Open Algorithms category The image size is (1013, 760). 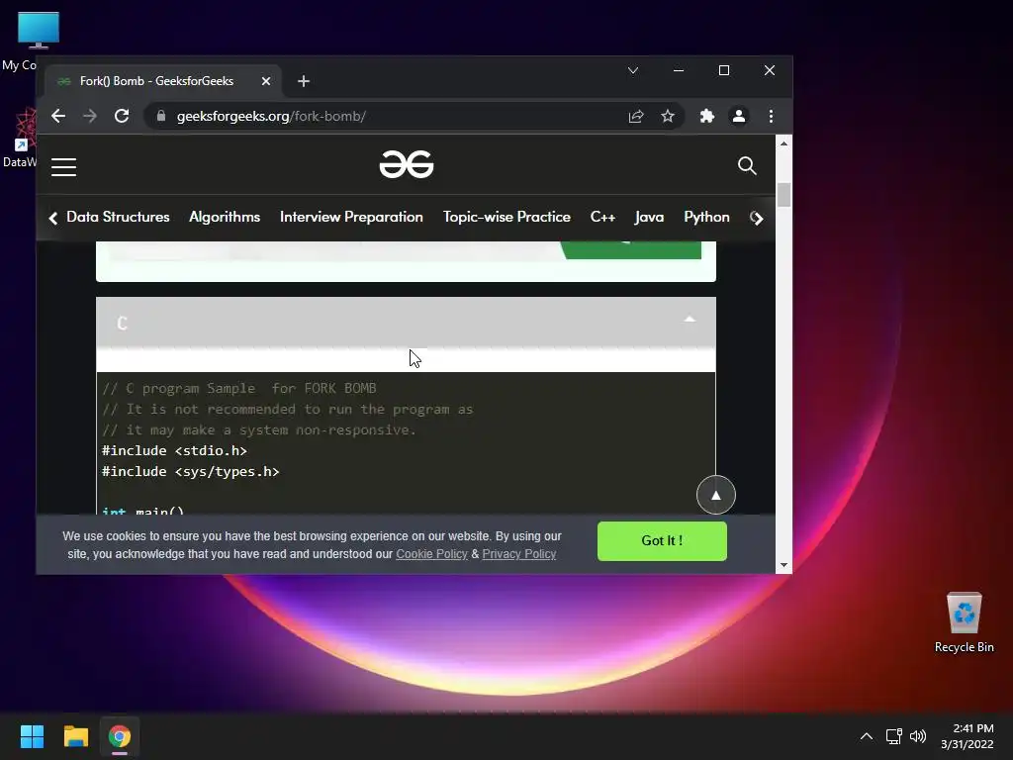coord(225,217)
